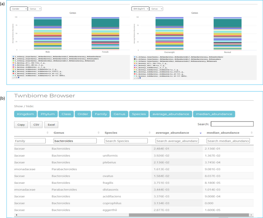Screen dimensions: 263x218
Task: Click the table scrollbar's left arrow
Action: tap(16, 215)
